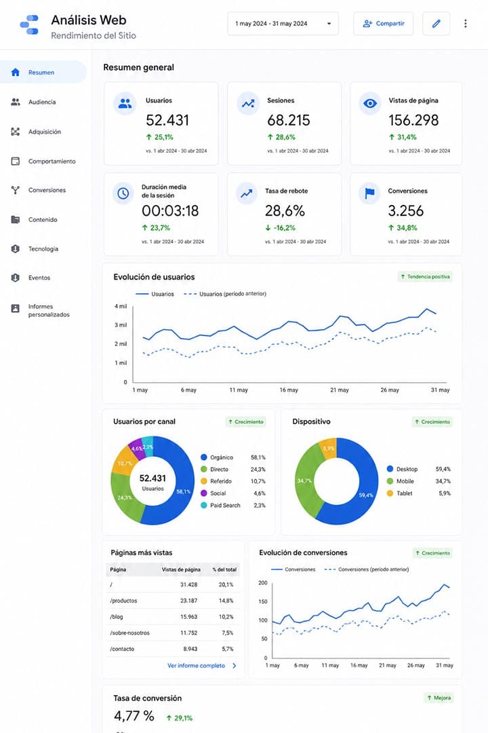This screenshot has width=488, height=733.
Task: Click the Compartir button
Action: 384,23
